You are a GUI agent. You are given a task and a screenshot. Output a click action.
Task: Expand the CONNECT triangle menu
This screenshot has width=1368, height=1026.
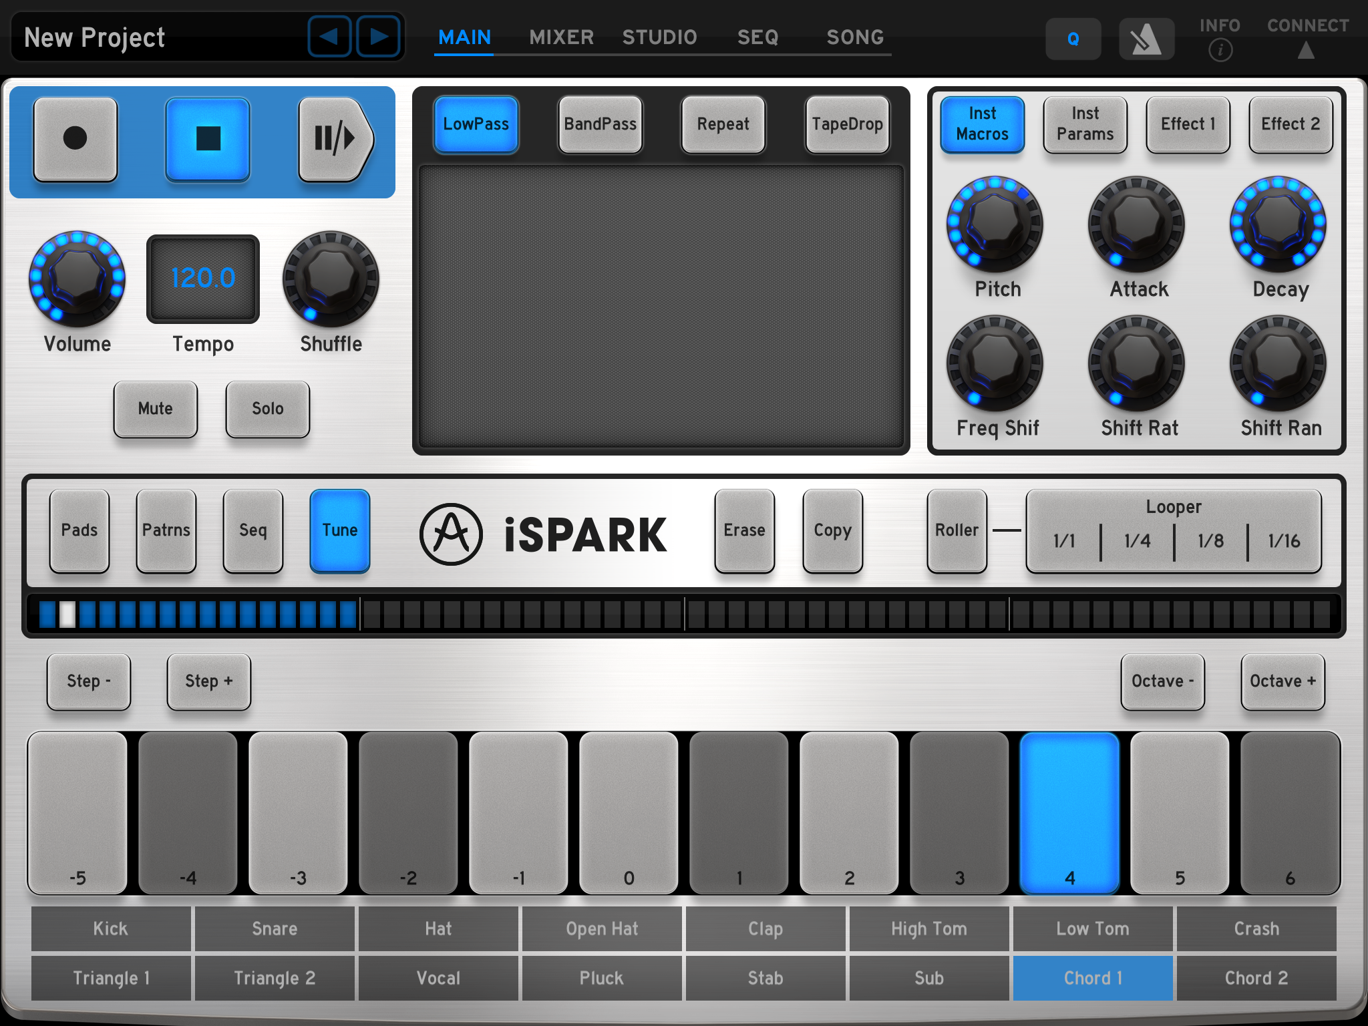tap(1306, 50)
